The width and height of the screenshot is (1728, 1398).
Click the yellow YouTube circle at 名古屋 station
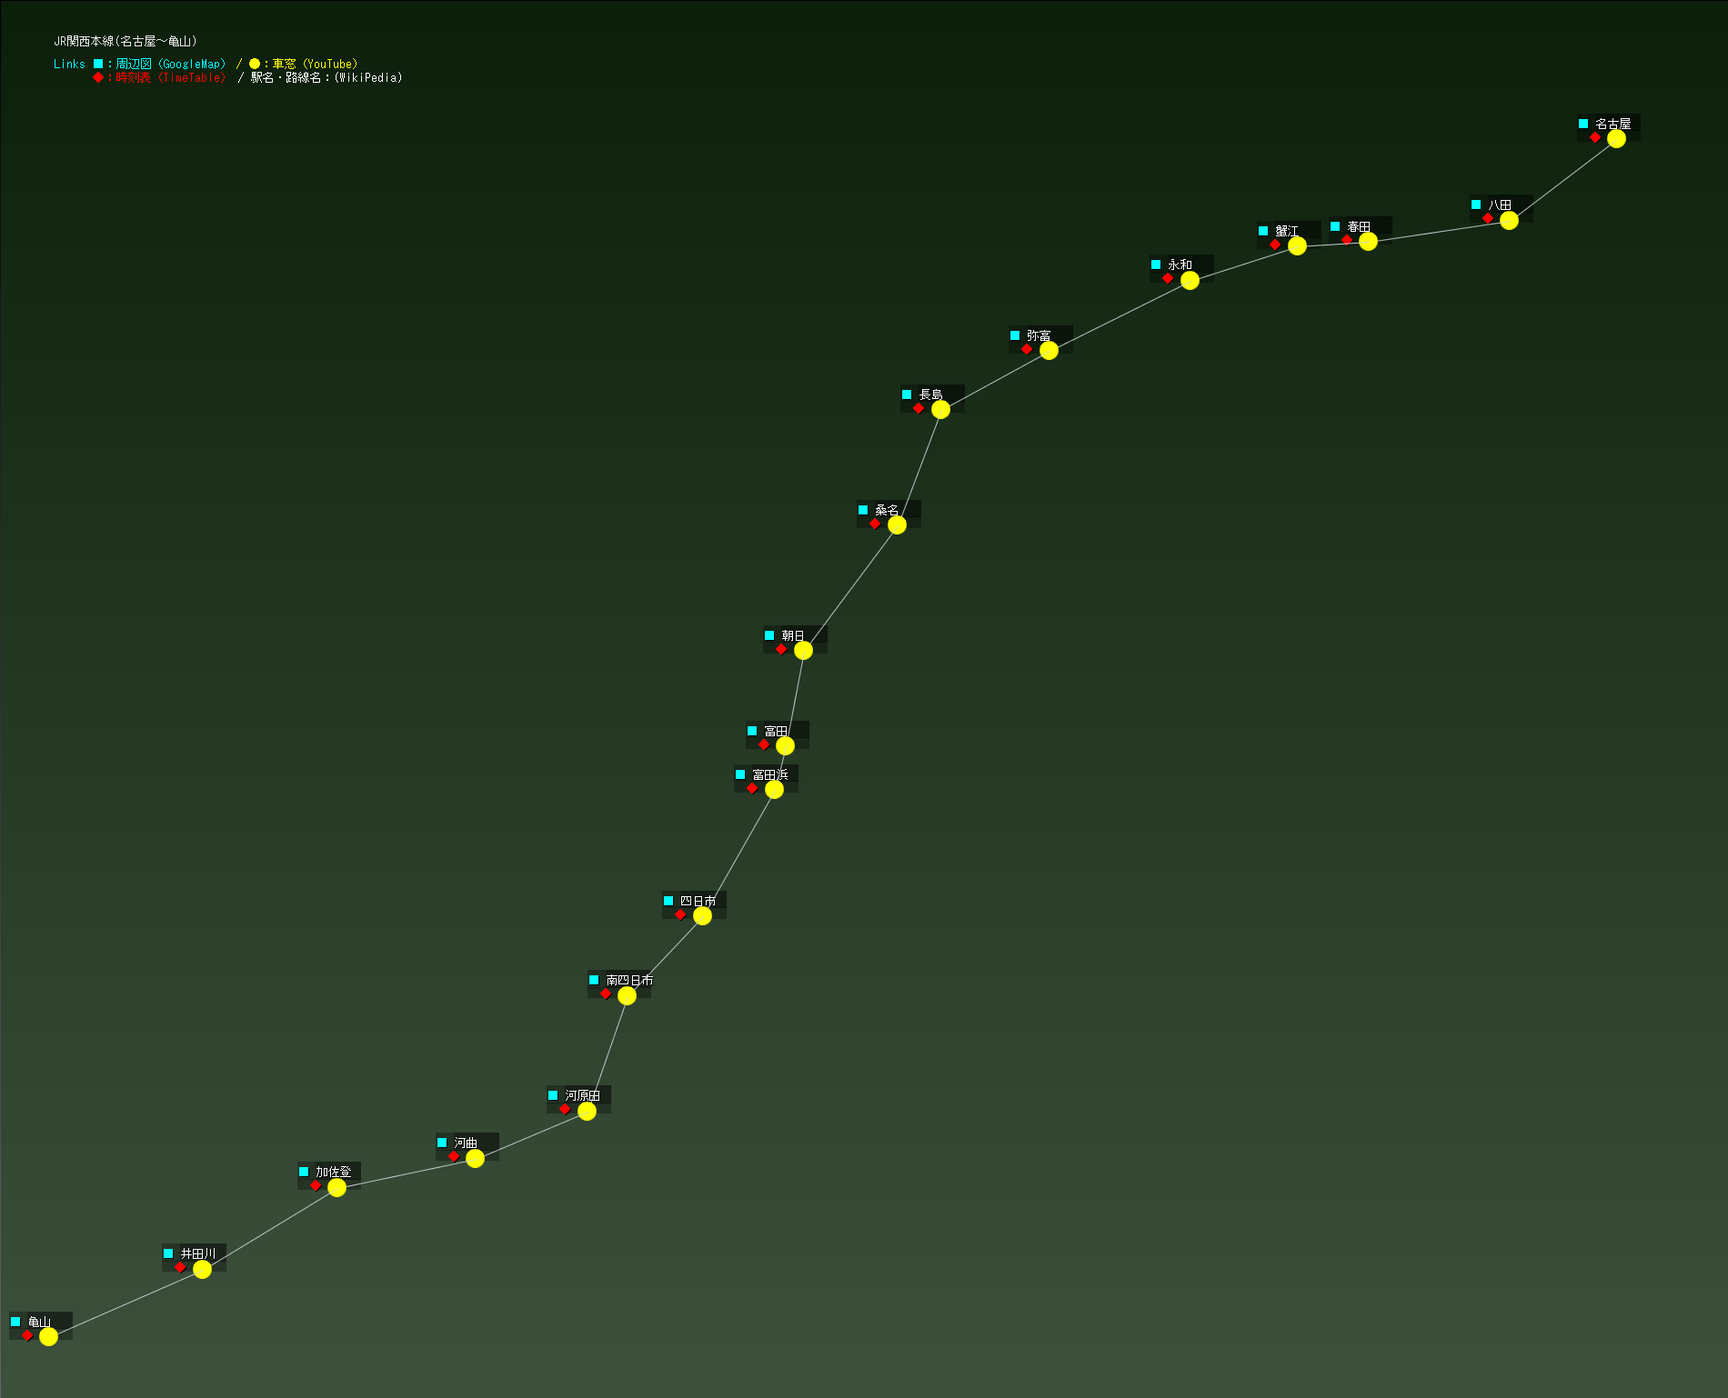click(1616, 138)
